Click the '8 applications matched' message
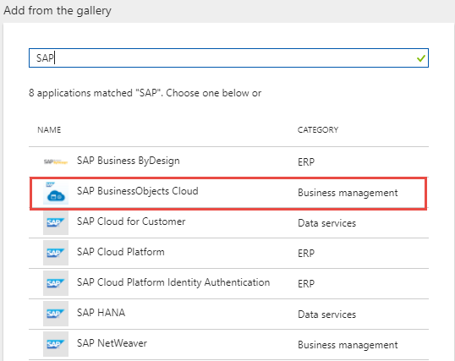455x361 pixels. tap(145, 93)
